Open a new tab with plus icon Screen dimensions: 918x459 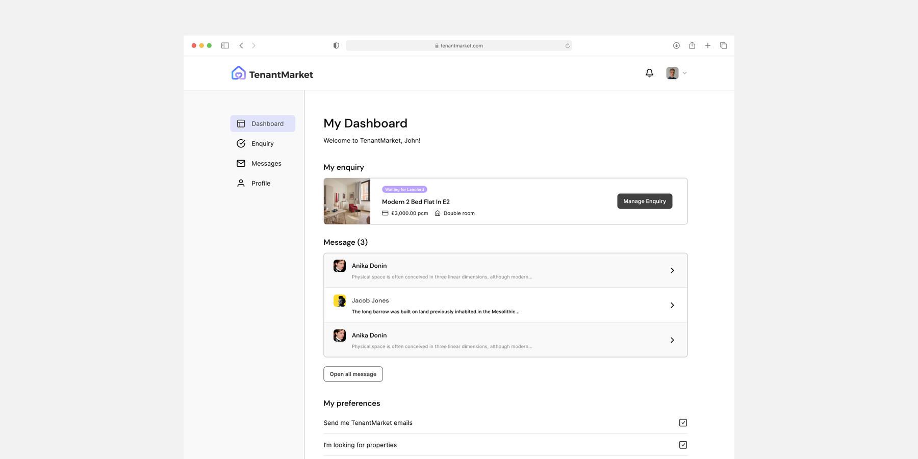click(708, 45)
